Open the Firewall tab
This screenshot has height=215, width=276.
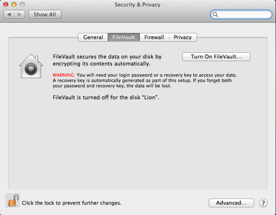tap(154, 37)
